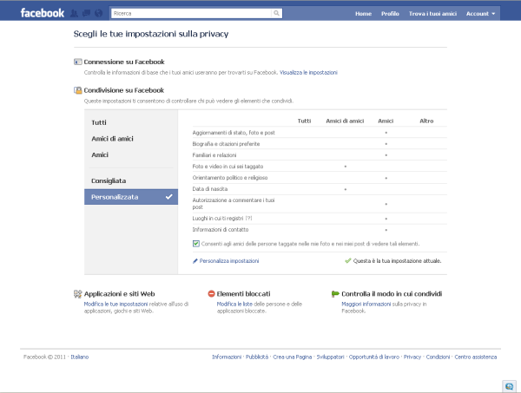
Task: Click the [?] help by Luoghi in cui ti registri
Action: click(x=249, y=219)
